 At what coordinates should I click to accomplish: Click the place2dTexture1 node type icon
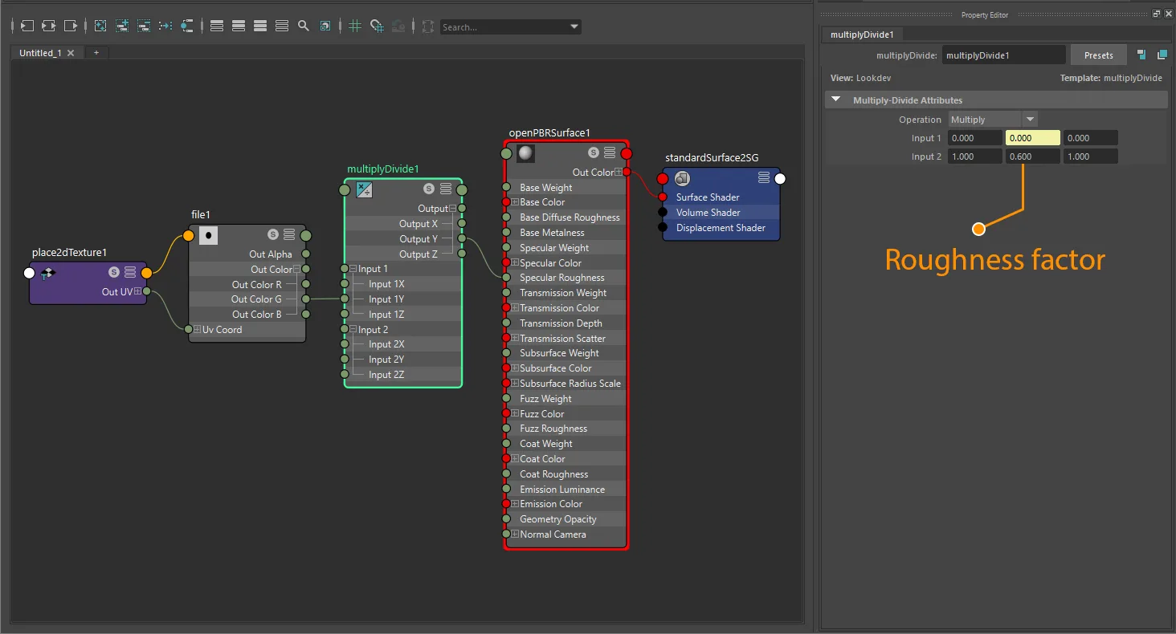(x=48, y=273)
